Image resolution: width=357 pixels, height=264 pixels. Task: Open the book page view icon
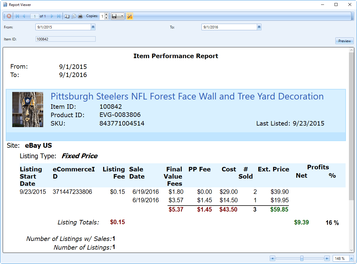[x=67, y=16]
